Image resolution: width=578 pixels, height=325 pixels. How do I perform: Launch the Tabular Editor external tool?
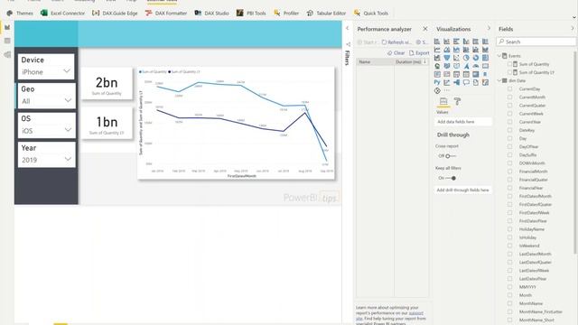326,13
